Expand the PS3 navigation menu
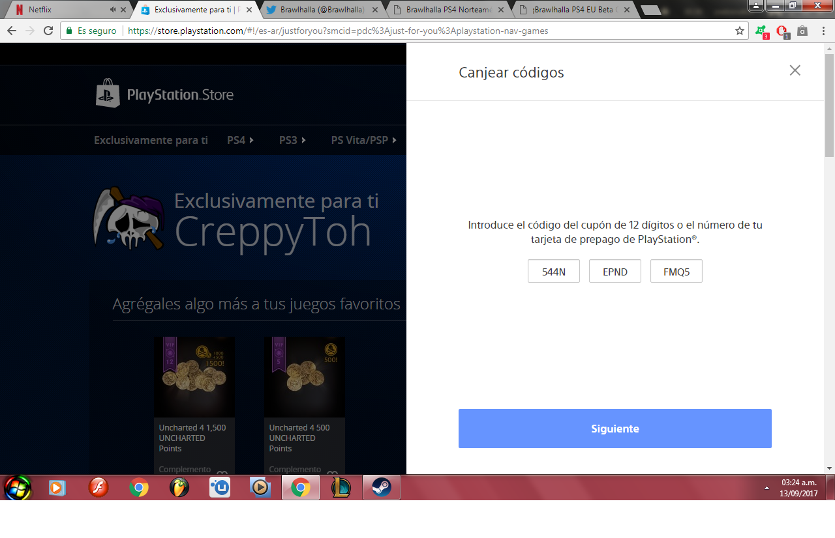This screenshot has height=538, width=835. (x=292, y=140)
